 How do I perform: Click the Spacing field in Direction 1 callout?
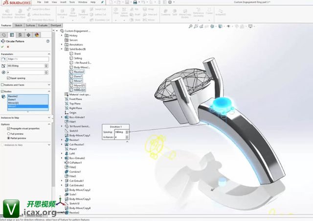click(120, 132)
